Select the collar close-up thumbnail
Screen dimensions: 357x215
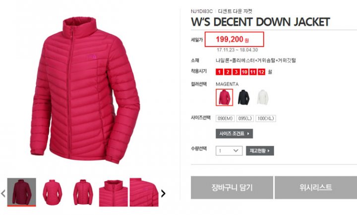click(114, 192)
